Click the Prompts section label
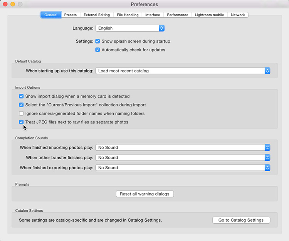The width and height of the screenshot is (289, 241). (x=22, y=184)
